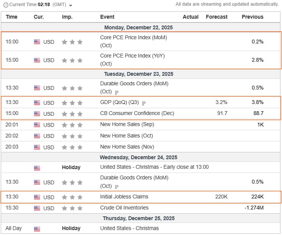Click the 224K previous value for Jobless Claims
This screenshot has width=282, height=235.
(257, 197)
